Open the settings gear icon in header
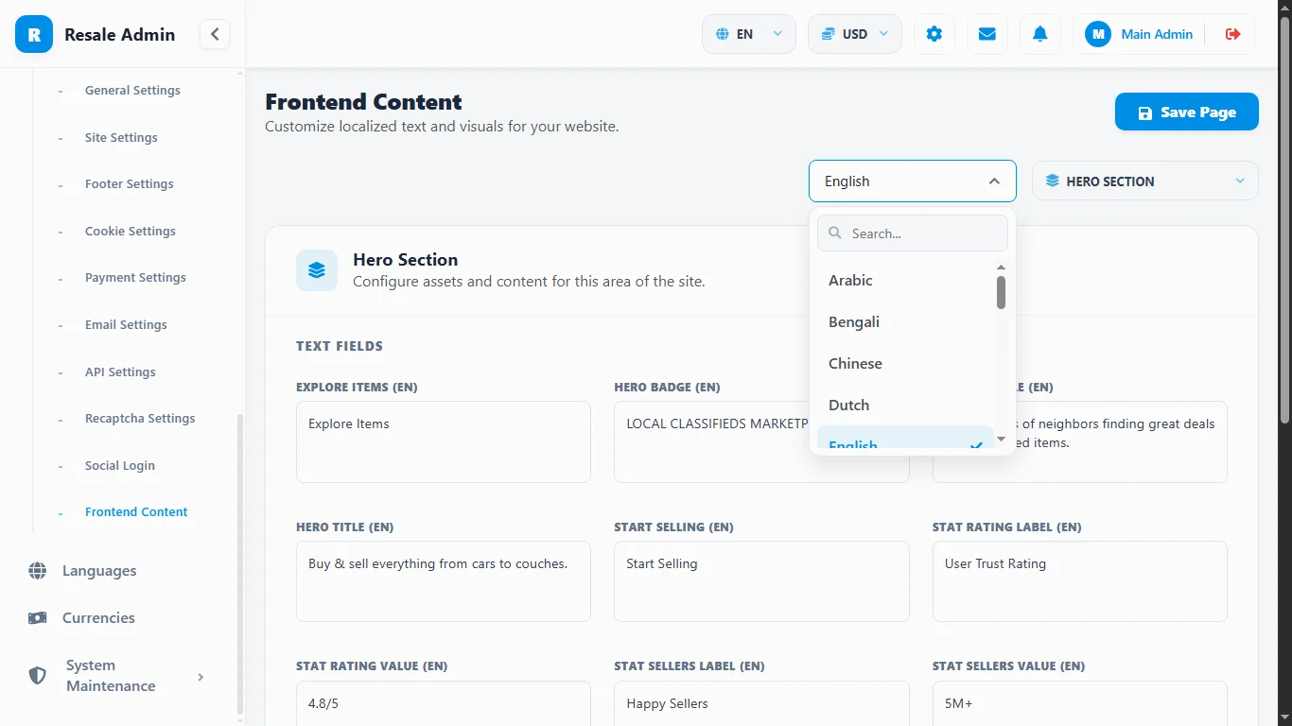The image size is (1292, 726). click(934, 34)
